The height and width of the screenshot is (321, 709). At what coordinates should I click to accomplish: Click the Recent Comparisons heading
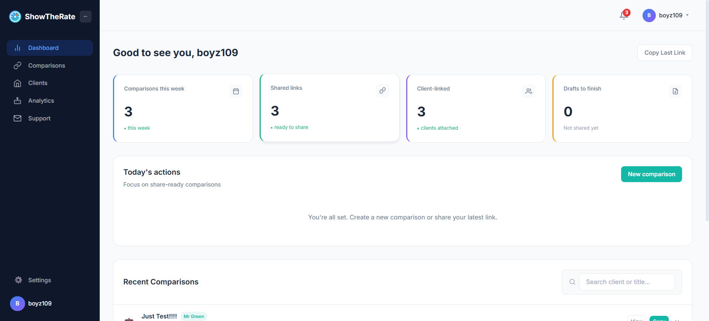pos(161,282)
